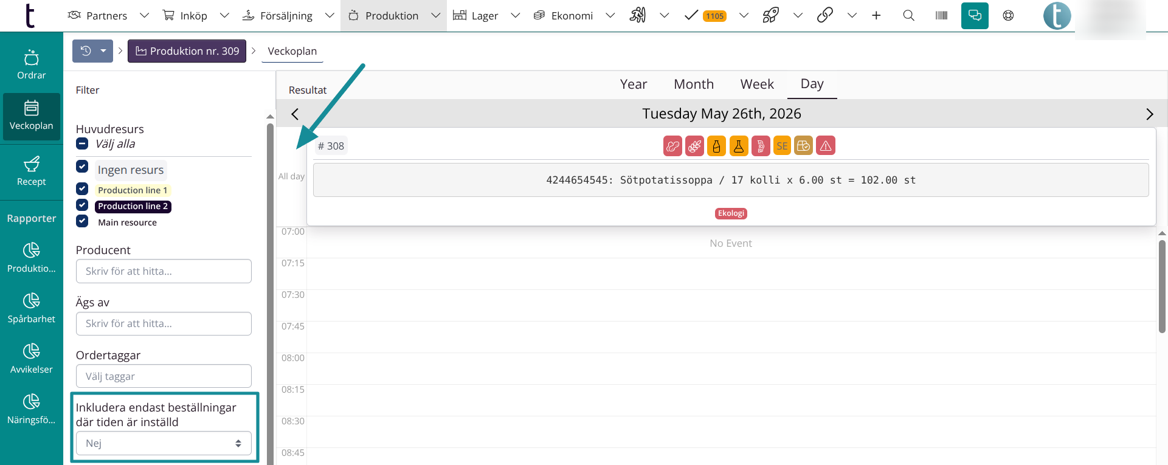The width and height of the screenshot is (1168, 465).
Task: Open search with the magnifier icon
Action: (909, 15)
